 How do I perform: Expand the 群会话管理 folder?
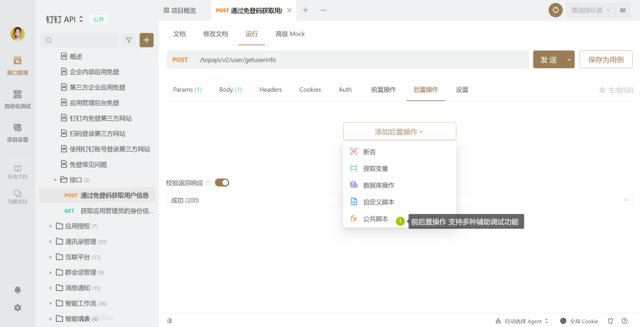[x=50, y=272]
